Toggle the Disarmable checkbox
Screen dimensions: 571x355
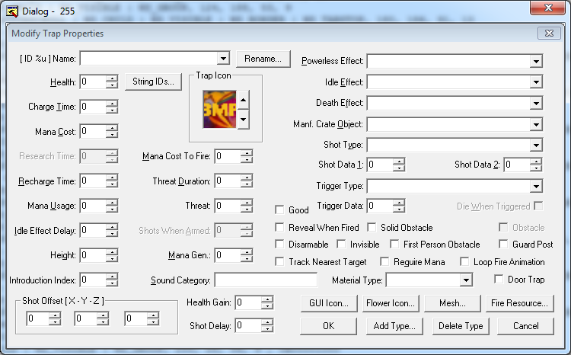(279, 245)
